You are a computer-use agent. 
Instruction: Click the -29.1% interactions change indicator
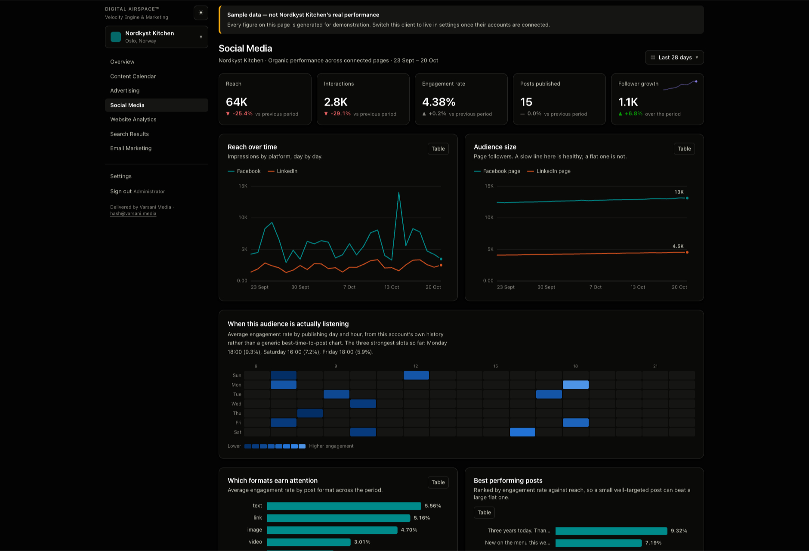click(x=337, y=114)
